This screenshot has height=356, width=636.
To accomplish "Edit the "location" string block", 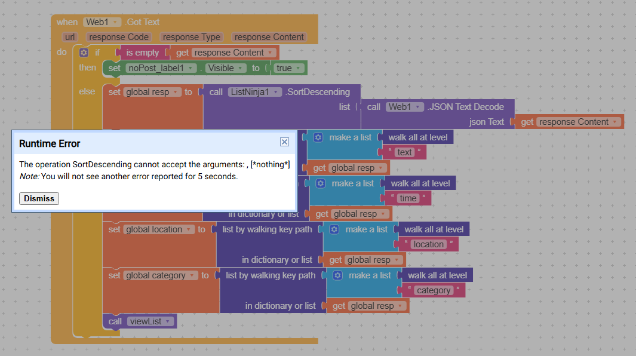I will (x=428, y=244).
